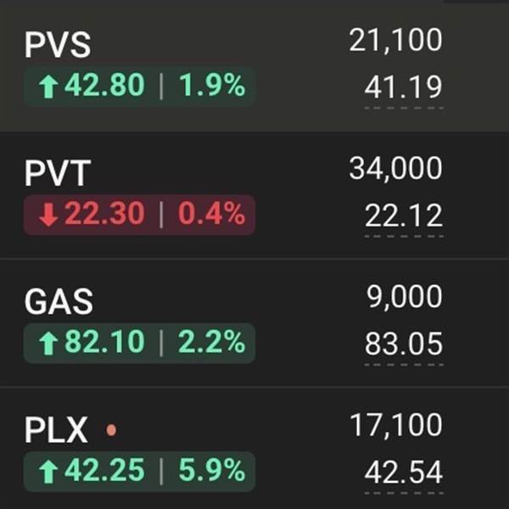This screenshot has height=509, width=509.
Task: Click the underlined value 42.54
Action: click(x=404, y=473)
